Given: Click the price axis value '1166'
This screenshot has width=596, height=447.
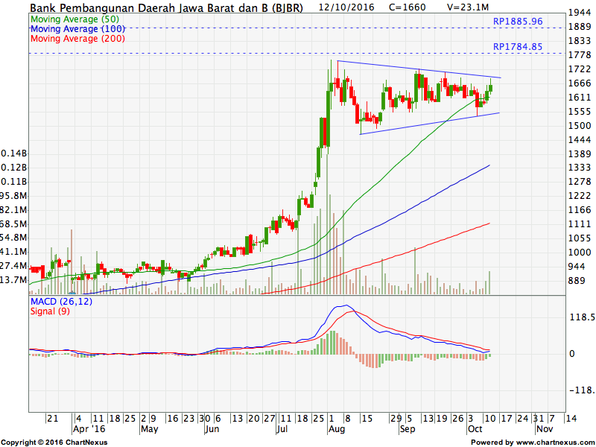Looking at the screenshot, I should coord(580,210).
